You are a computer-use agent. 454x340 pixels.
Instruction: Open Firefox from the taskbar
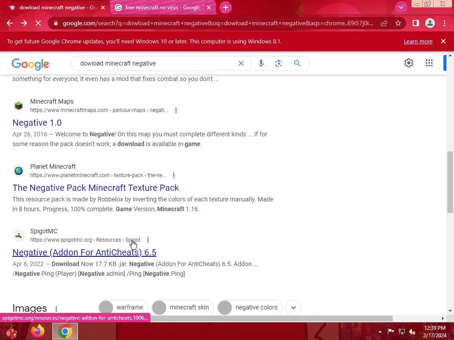(x=38, y=331)
